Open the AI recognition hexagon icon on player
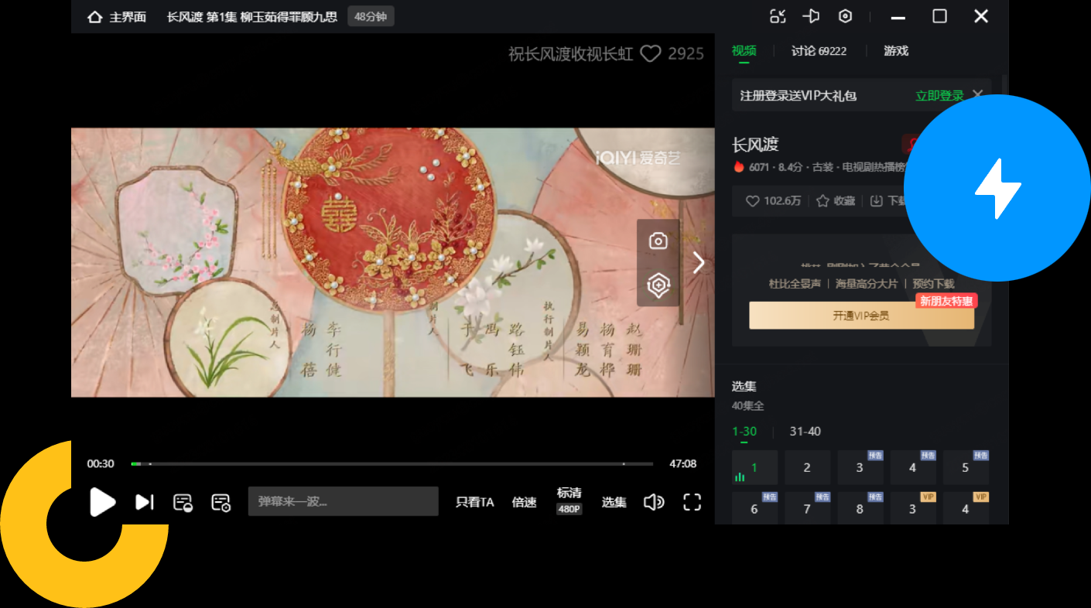Viewport: 1091px width, 608px height. 657,285
